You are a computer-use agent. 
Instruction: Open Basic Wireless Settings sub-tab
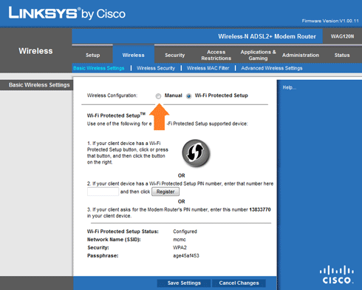click(x=99, y=68)
